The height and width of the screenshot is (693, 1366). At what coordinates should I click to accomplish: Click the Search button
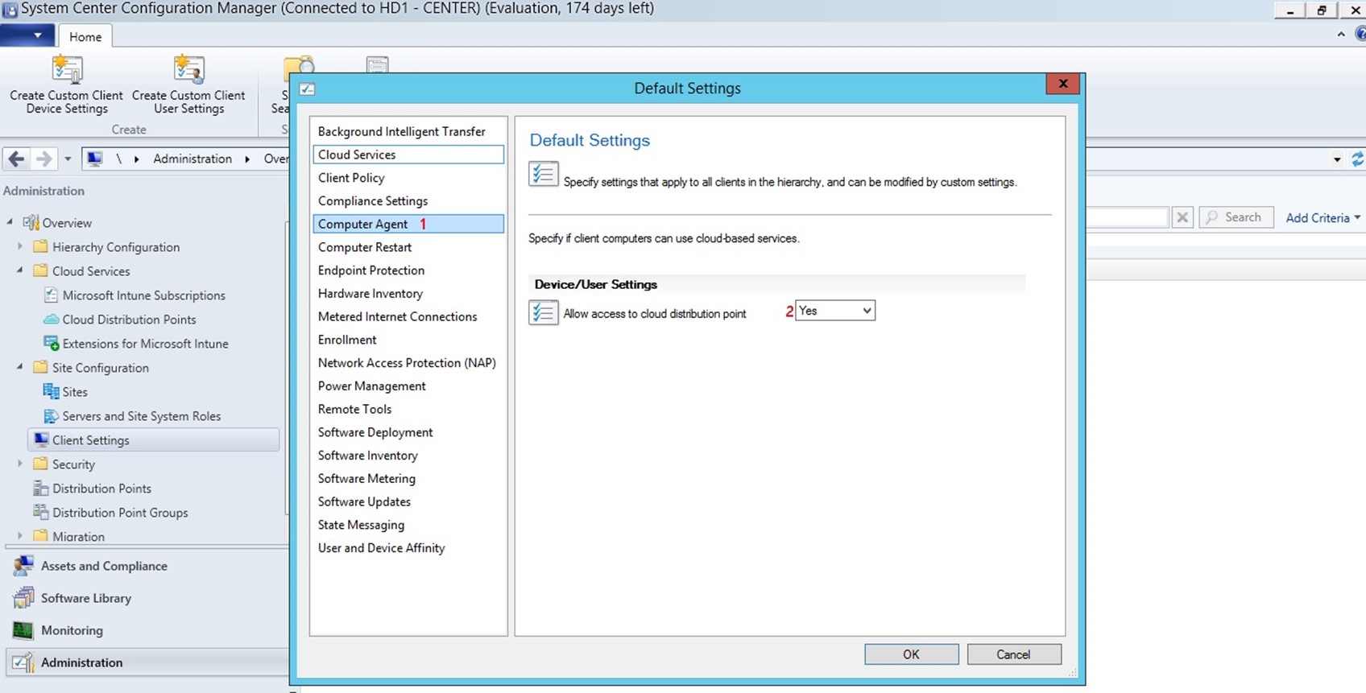point(1236,217)
